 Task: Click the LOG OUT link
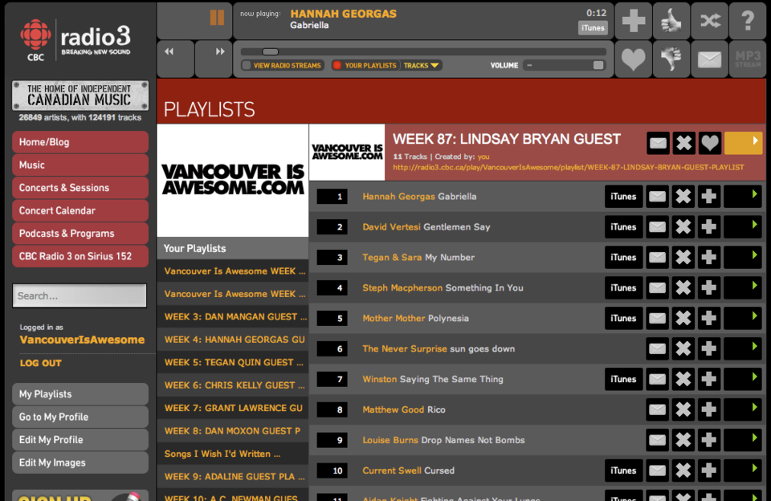[x=40, y=364]
